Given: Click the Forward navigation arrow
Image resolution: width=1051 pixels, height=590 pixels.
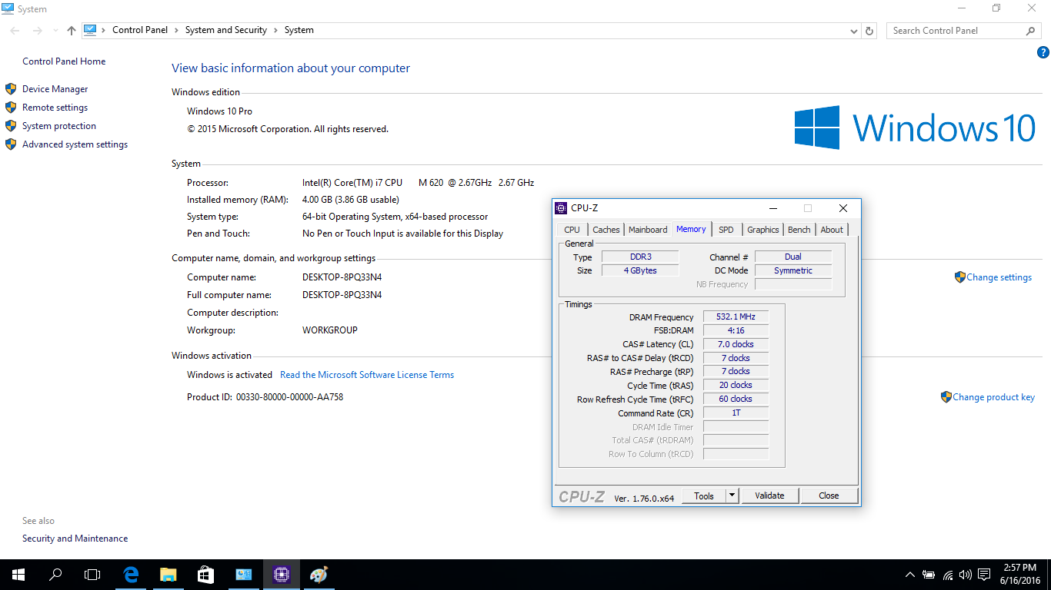Looking at the screenshot, I should [37, 31].
